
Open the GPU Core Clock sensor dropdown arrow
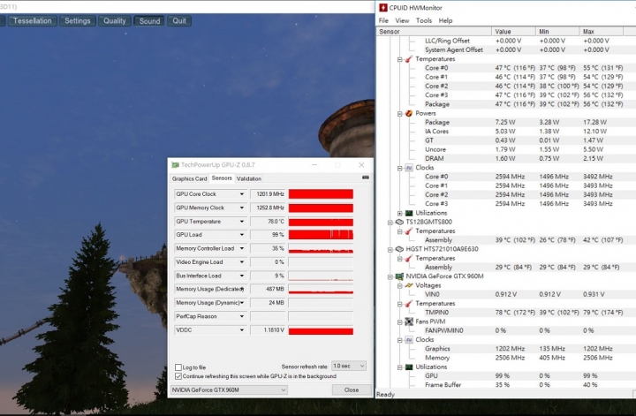click(x=242, y=194)
